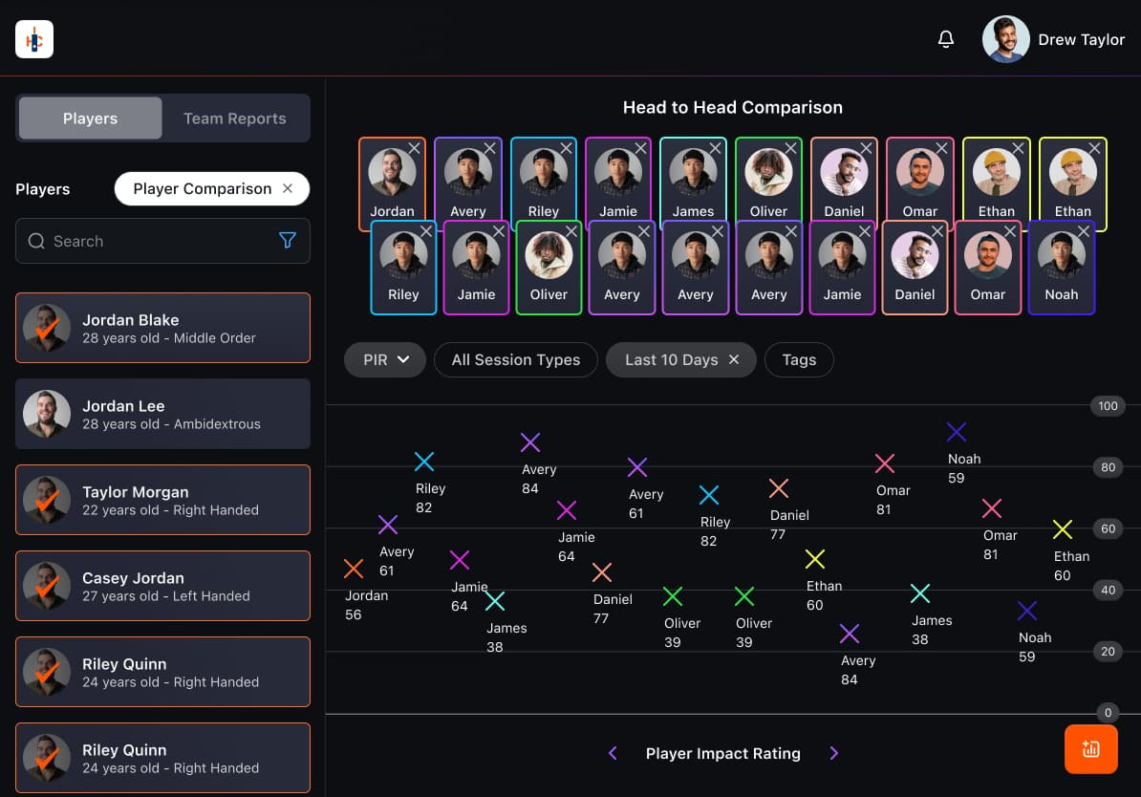Viewport: 1141px width, 797px height.
Task: Click the All Session Types filter chip
Action: (x=515, y=360)
